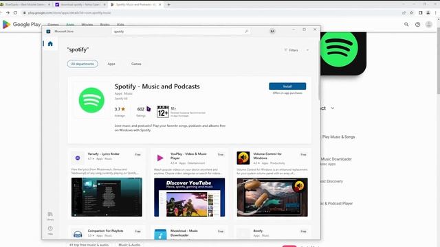
Task: Select the All departments filter pill
Action: pyautogui.click(x=82, y=64)
